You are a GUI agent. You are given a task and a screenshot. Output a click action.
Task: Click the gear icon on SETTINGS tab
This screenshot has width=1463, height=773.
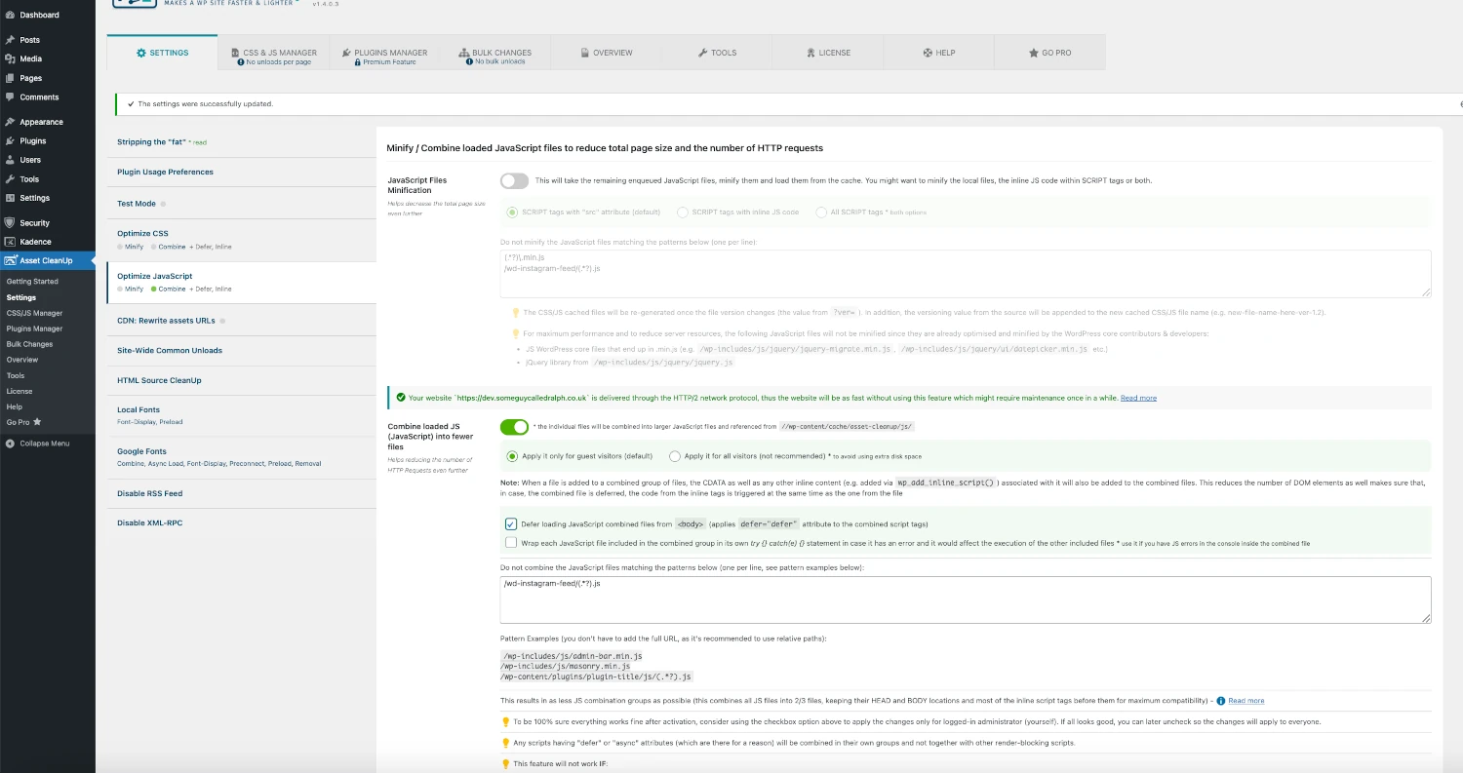[141, 53]
